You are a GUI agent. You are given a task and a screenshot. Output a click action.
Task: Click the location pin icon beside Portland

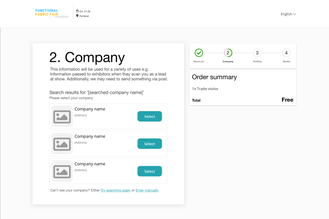[x=77, y=16]
